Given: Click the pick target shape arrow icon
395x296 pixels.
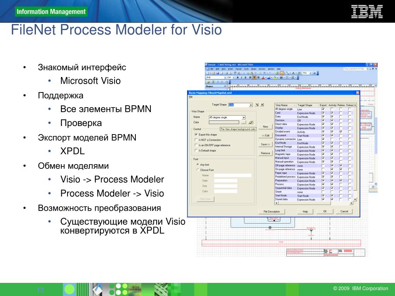Looking at the screenshot, I should pyautogui.click(x=257, y=105).
